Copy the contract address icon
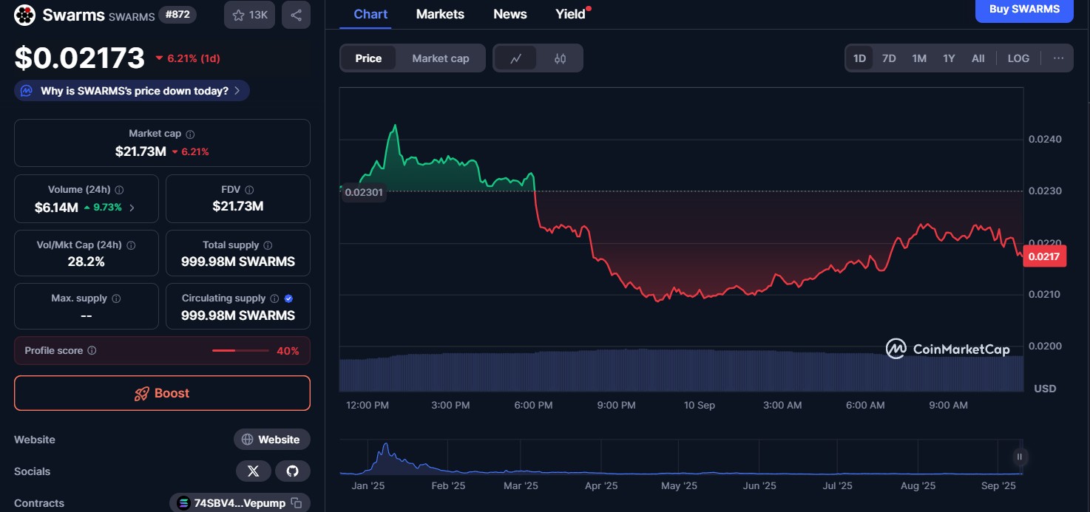Viewport: 1090px width, 512px height. coord(297,503)
